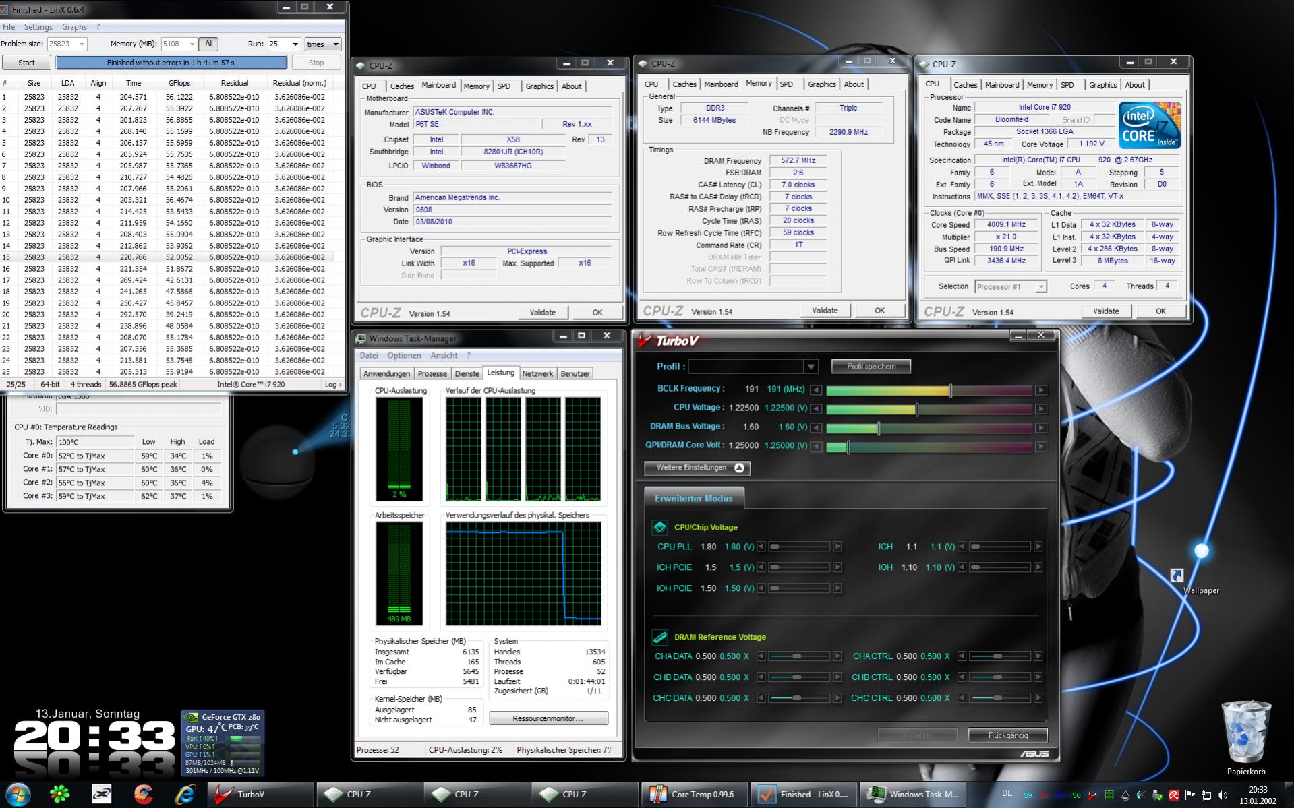Expand the Problem size dropdown in LinX
1294x808 pixels.
82,44
